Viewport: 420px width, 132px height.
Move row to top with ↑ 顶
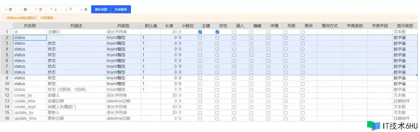(38, 10)
